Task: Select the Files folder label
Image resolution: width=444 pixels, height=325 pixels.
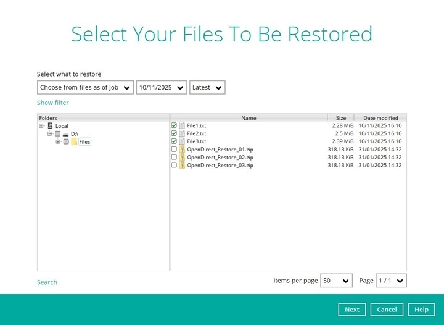Action: pyautogui.click(x=84, y=141)
